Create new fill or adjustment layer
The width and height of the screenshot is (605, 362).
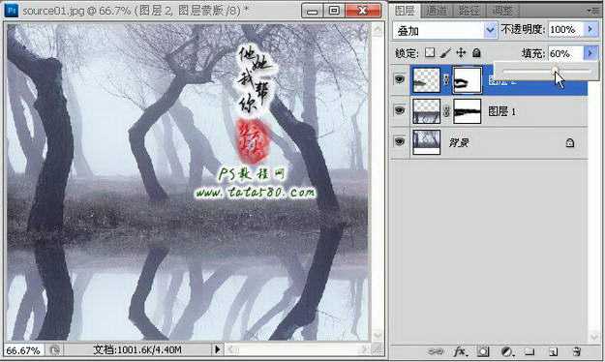point(506,351)
